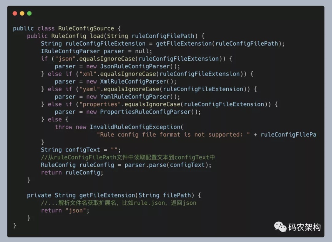Click the 'private String getFileExtension(String filePath)' line
The image size is (332, 242).
coord(114,195)
